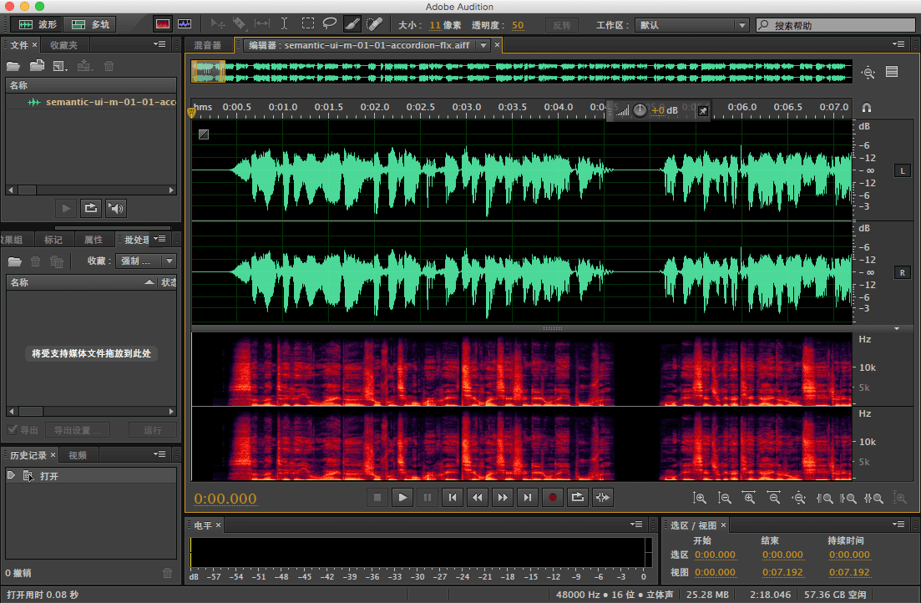921x603 pixels.
Task: Switch to the Favorites (收藏夹) tab
Action: click(63, 44)
